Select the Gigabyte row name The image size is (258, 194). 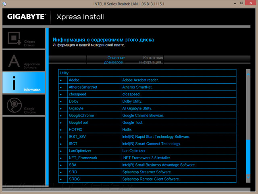pos(76,109)
